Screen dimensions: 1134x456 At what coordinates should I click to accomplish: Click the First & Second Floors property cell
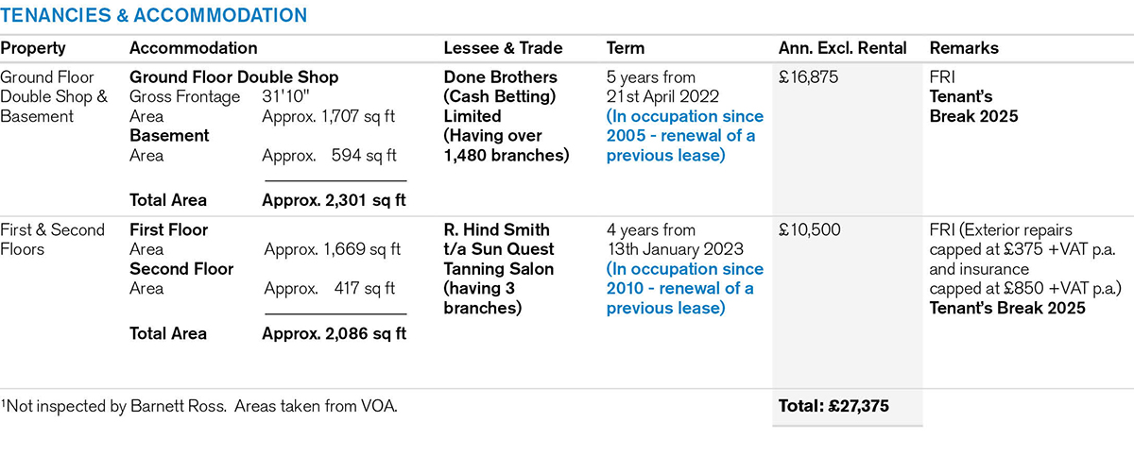click(53, 240)
